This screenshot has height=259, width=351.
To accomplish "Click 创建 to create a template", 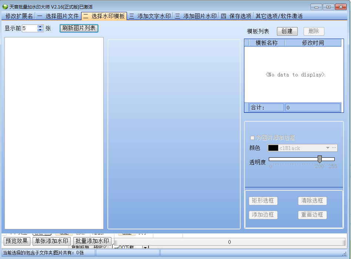I will pyautogui.click(x=287, y=32).
